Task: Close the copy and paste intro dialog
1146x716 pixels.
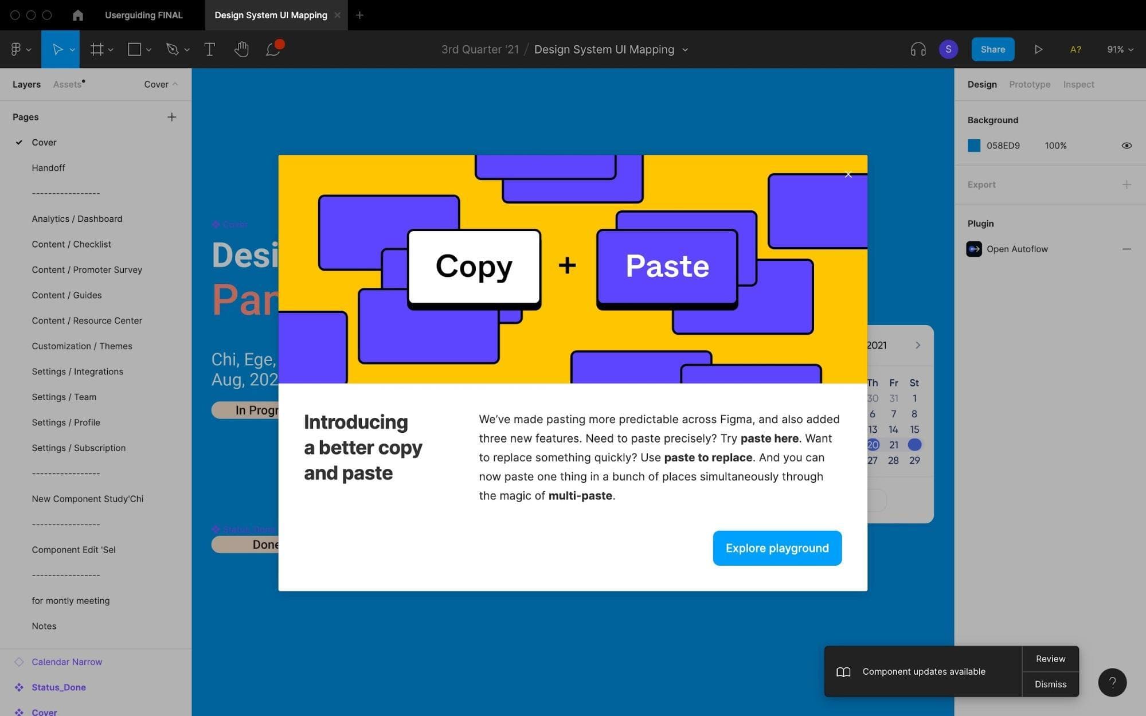Action: tap(848, 174)
